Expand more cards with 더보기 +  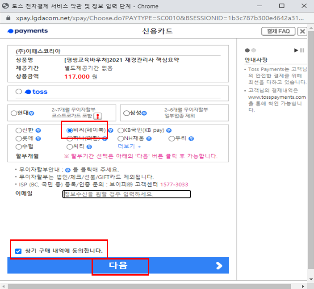point(130,146)
